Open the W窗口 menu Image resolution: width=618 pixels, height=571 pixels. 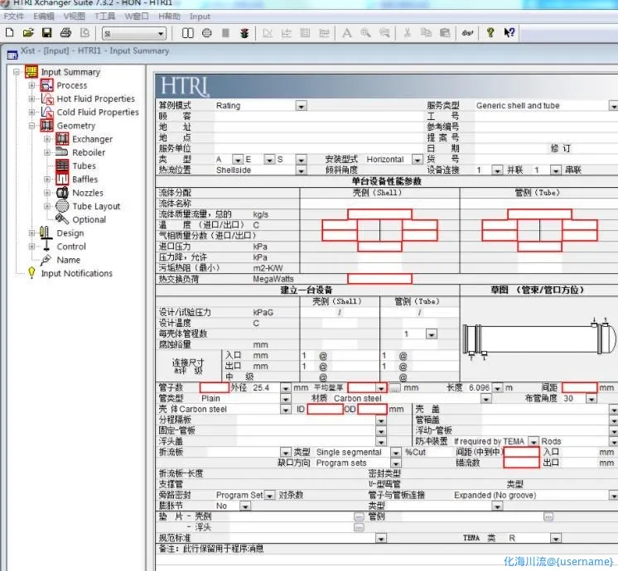(137, 17)
